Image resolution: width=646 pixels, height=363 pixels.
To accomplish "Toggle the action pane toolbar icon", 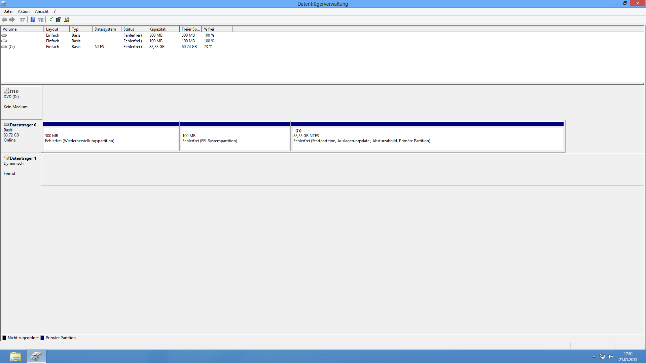I will point(41,20).
